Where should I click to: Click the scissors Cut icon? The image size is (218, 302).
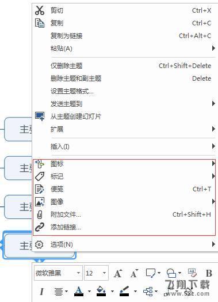pos(40,10)
